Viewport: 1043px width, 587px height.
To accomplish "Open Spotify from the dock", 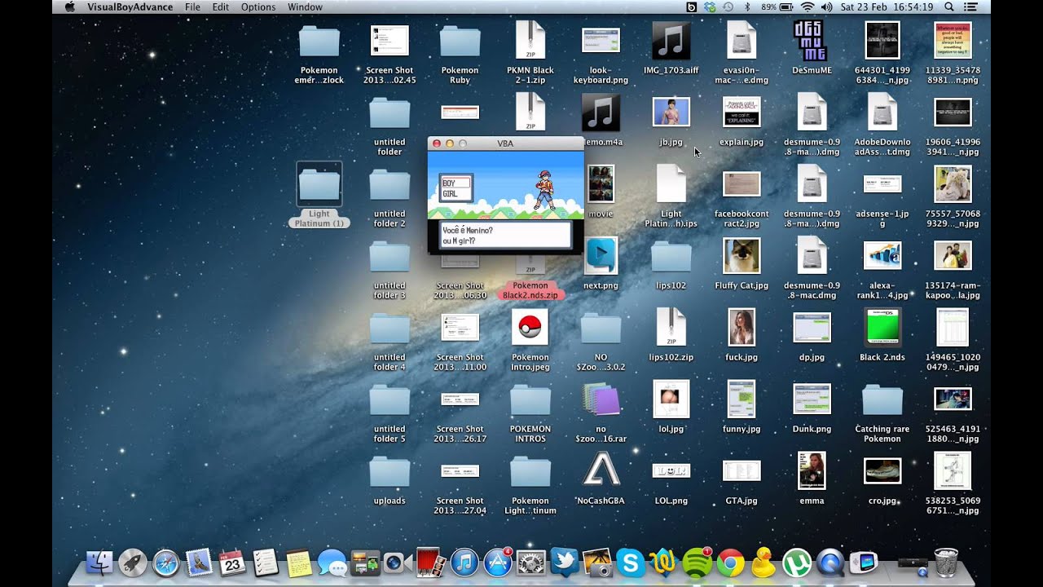I will coord(697,563).
